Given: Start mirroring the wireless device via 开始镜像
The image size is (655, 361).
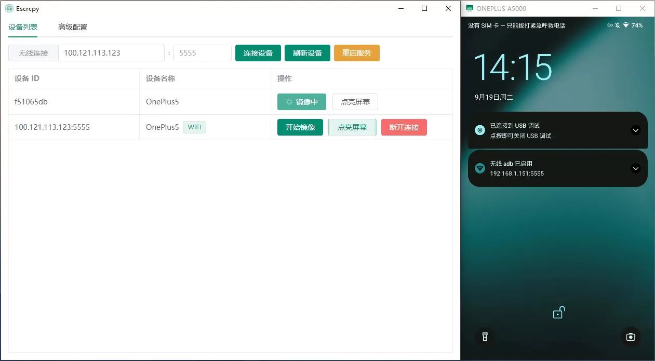Looking at the screenshot, I should pos(300,127).
